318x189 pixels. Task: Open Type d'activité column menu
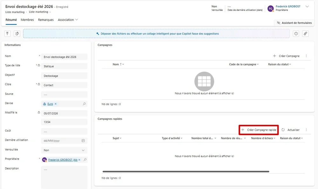172,138
